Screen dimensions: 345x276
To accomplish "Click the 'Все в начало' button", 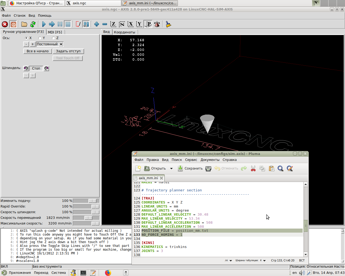I will point(38,51).
